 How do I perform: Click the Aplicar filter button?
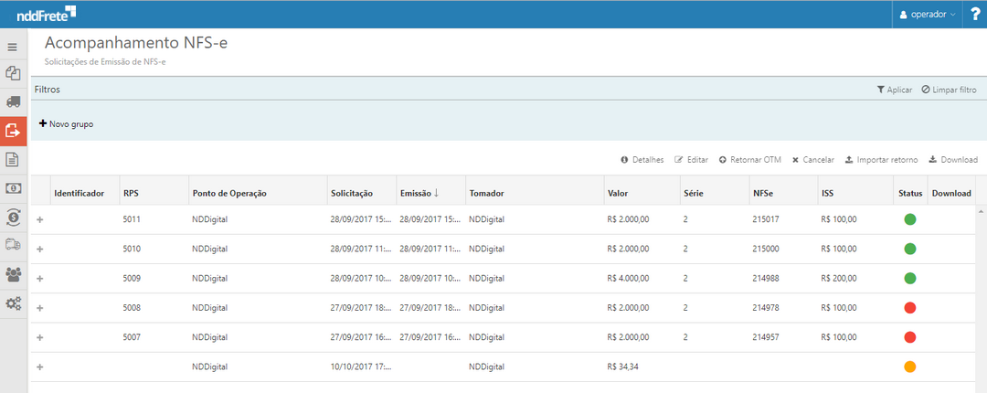tap(894, 90)
